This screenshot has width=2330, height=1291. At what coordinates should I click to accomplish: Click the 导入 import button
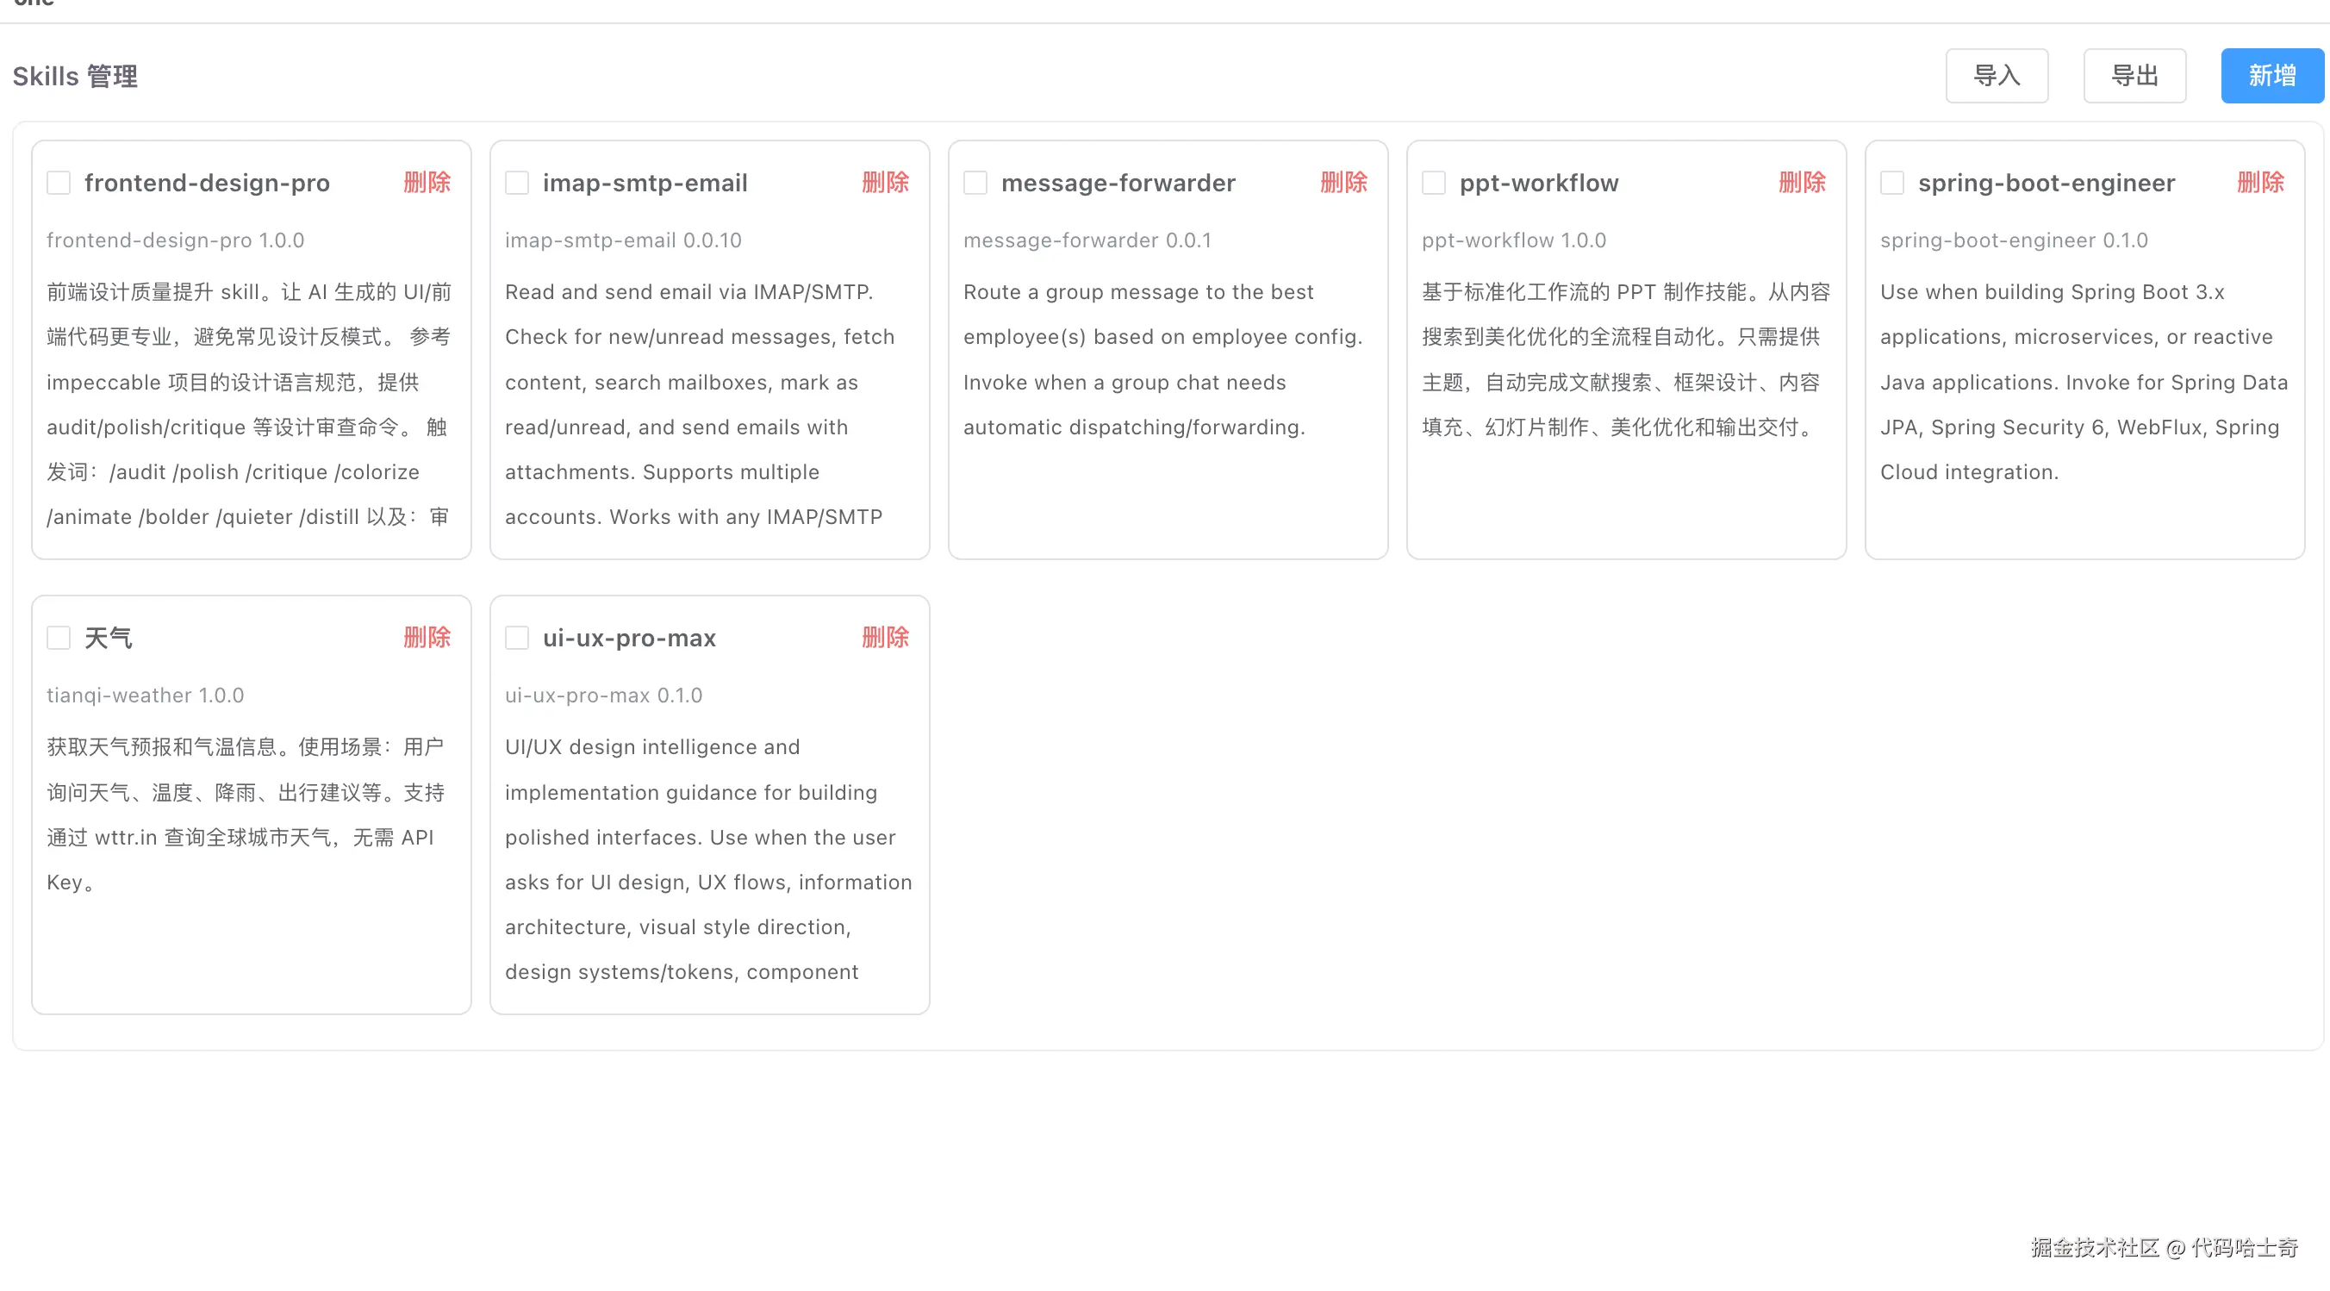click(x=1997, y=76)
